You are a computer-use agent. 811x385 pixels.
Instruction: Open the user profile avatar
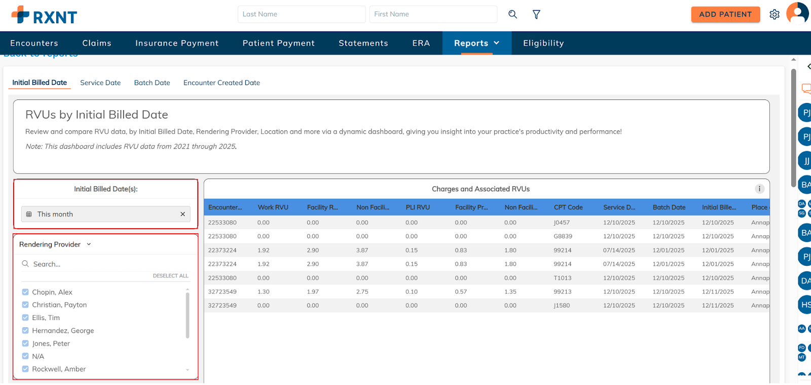coord(797,13)
